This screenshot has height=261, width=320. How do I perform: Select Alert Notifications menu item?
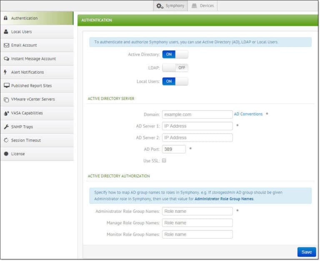37,72
